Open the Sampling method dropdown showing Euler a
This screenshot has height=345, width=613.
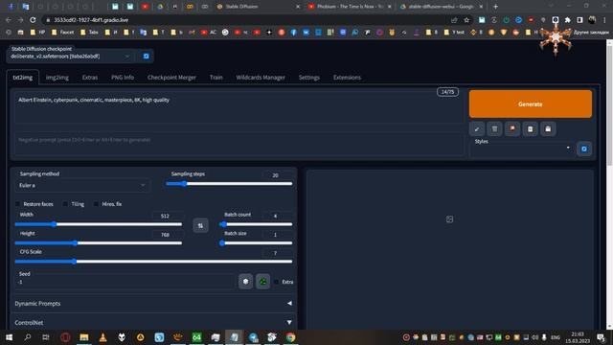click(x=82, y=185)
